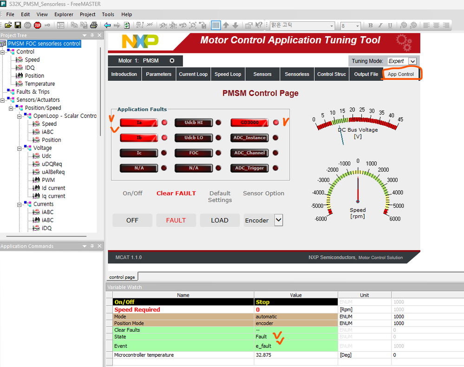Screen dimensions: 464x367
Task: Open the Encoder sensor option dropdown
Action: pos(279,220)
